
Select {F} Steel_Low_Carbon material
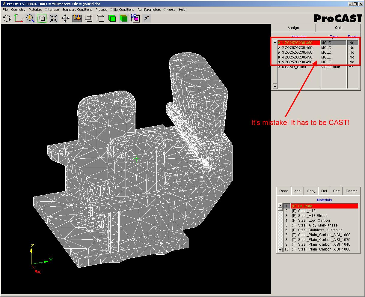coord(324,220)
